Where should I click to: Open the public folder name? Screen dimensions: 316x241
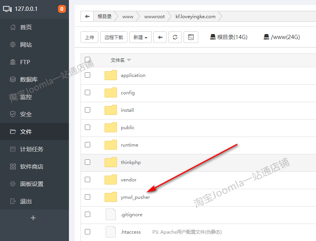(127, 128)
